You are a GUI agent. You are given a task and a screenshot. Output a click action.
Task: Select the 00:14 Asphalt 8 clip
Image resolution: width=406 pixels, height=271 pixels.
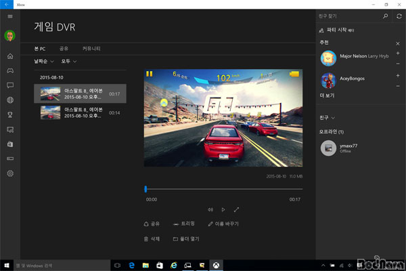[80, 112]
